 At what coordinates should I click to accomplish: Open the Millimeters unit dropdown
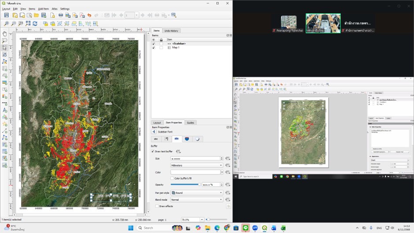pos(197,165)
